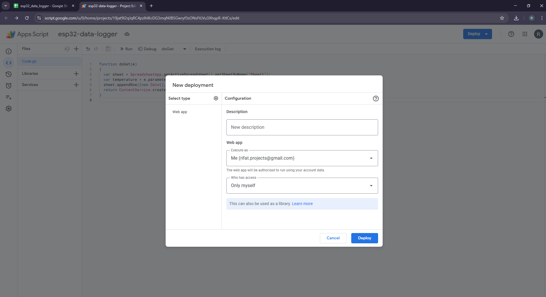Click the add file plus icon
The height and width of the screenshot is (297, 546).
(76, 49)
